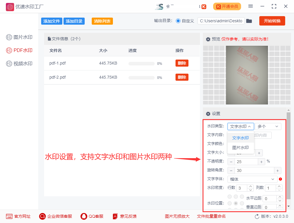Viewport: 294px width, 223px height.
Task: Click the 图片水印 sidebar stamp icon
Action: point(9,38)
